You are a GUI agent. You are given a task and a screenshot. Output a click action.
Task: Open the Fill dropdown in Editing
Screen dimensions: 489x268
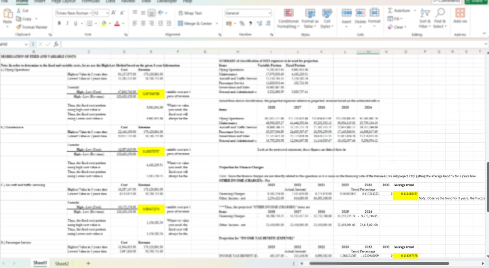(395, 19)
